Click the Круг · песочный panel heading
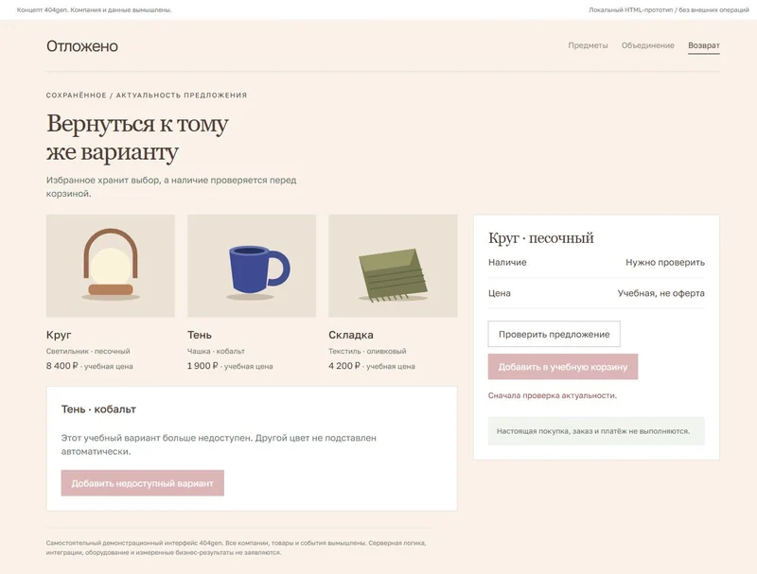Screen dimensions: 757x574 [540, 237]
